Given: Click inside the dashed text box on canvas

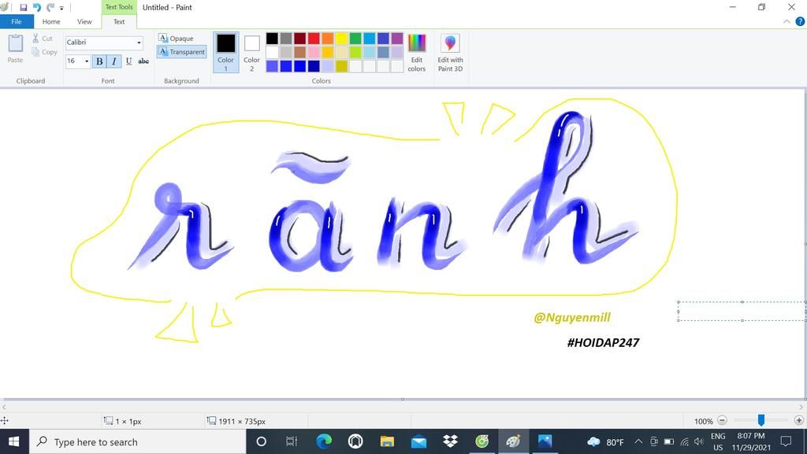Looking at the screenshot, I should click(x=742, y=312).
